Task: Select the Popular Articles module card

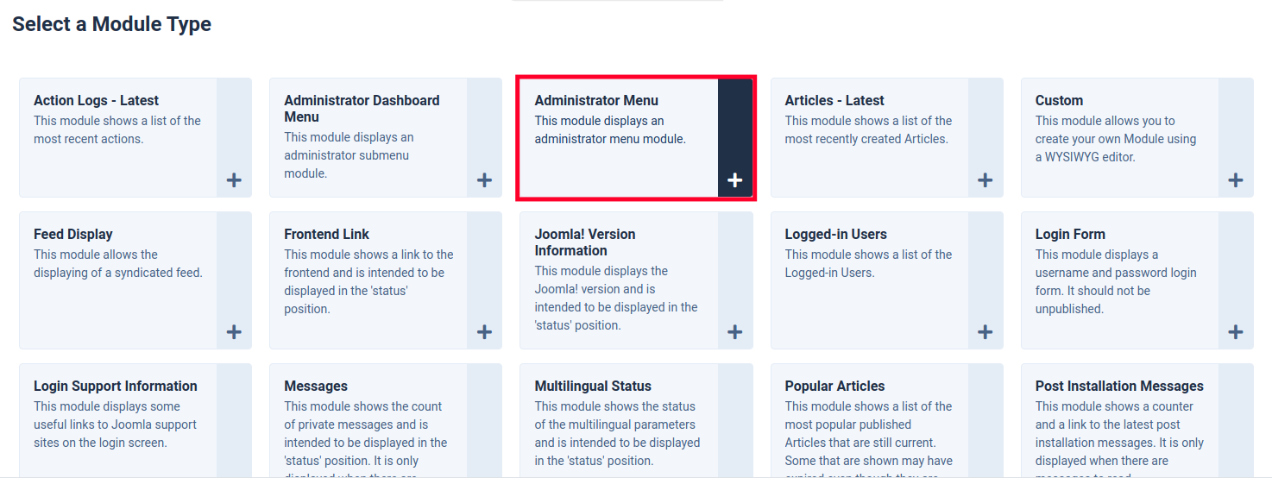Action: (x=834, y=386)
